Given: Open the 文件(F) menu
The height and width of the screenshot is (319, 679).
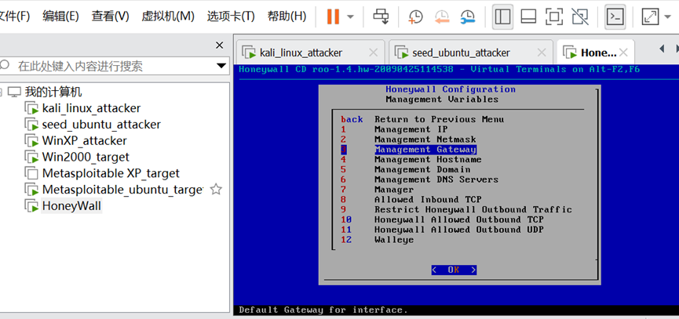Looking at the screenshot, I should pos(15,16).
